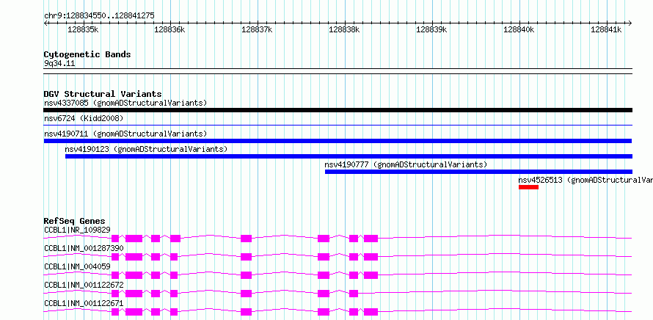Click the red nsv4526513 variant bar

(528, 187)
